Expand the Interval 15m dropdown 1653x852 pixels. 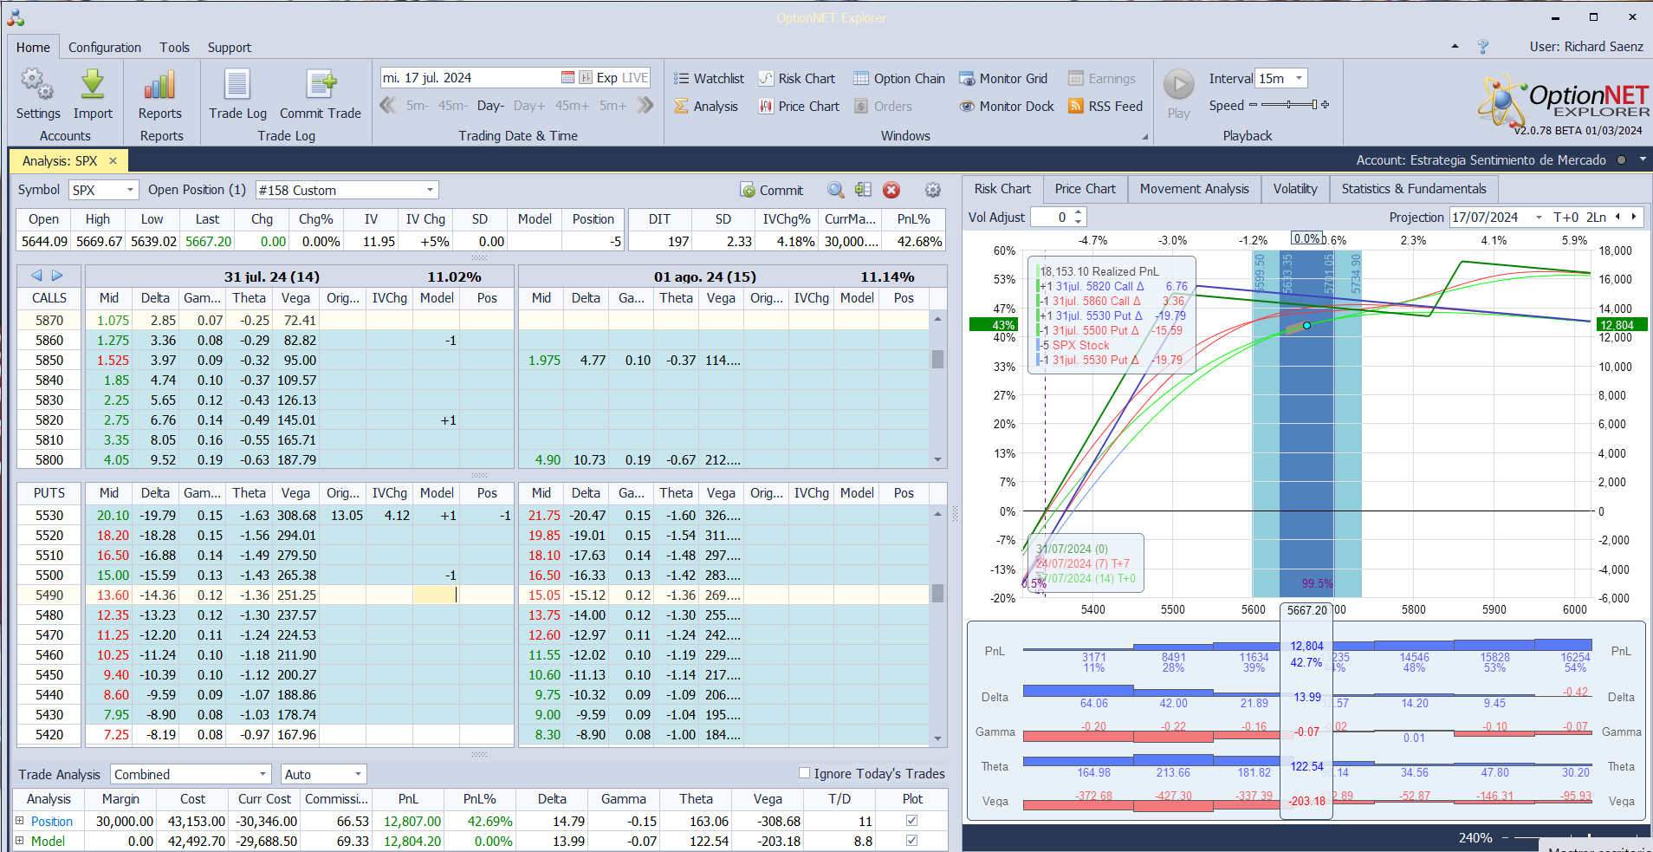pyautogui.click(x=1298, y=79)
